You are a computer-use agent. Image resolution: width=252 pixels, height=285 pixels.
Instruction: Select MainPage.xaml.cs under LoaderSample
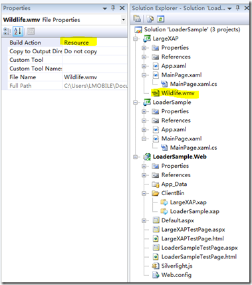[193, 148]
